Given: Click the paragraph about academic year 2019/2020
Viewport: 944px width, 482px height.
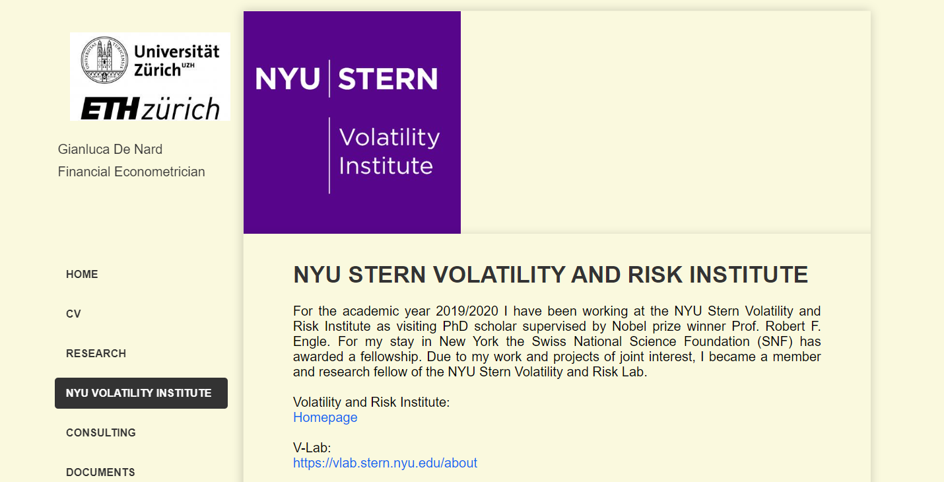Looking at the screenshot, I should pyautogui.click(x=556, y=341).
